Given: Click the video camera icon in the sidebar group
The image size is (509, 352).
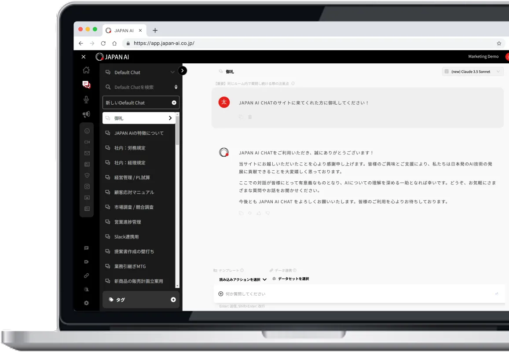Looking at the screenshot, I should pos(87,142).
